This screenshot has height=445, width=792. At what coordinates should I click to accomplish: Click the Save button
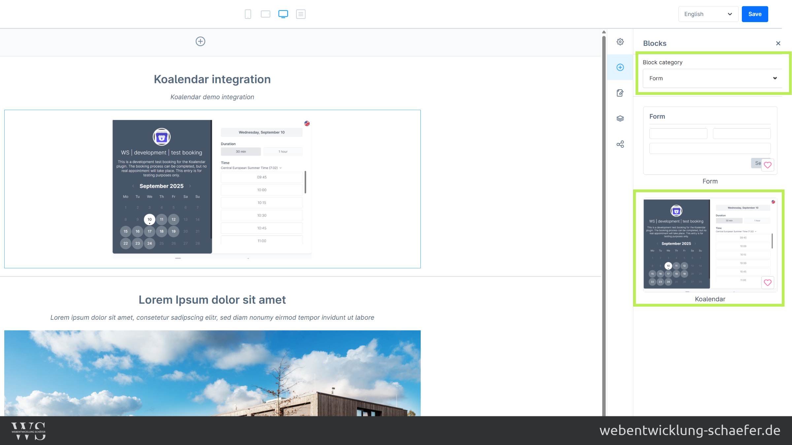pos(755,14)
